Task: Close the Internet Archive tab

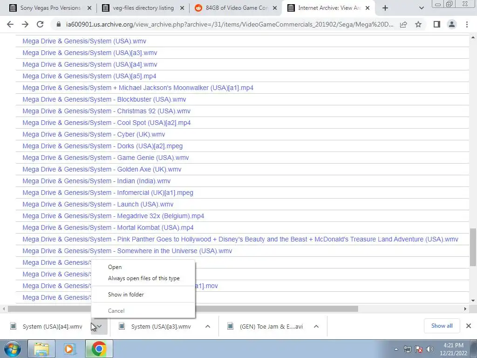Action: (x=368, y=8)
